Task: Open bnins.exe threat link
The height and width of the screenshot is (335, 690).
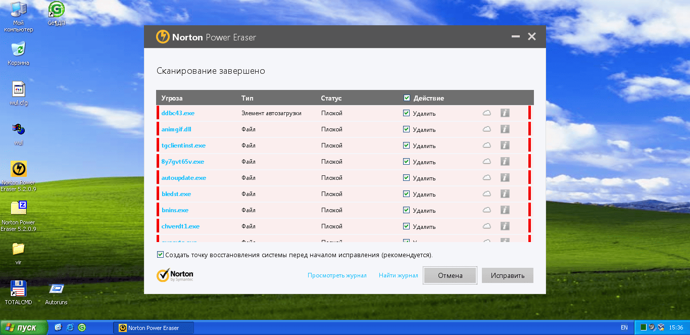Action: [x=175, y=210]
